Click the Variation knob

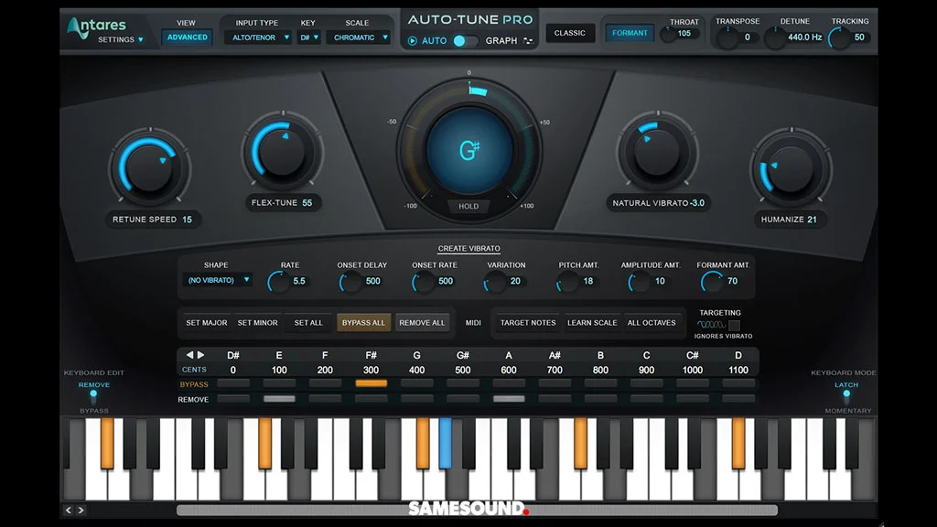495,282
